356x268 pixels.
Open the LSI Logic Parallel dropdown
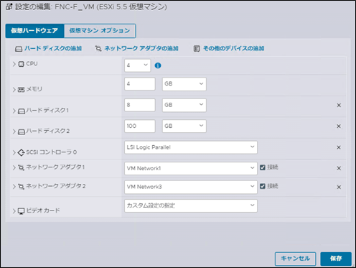[x=191, y=147]
